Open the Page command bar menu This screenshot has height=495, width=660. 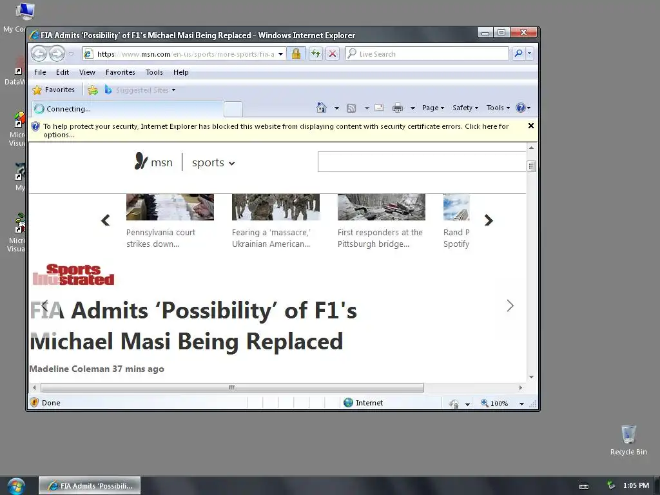click(433, 108)
